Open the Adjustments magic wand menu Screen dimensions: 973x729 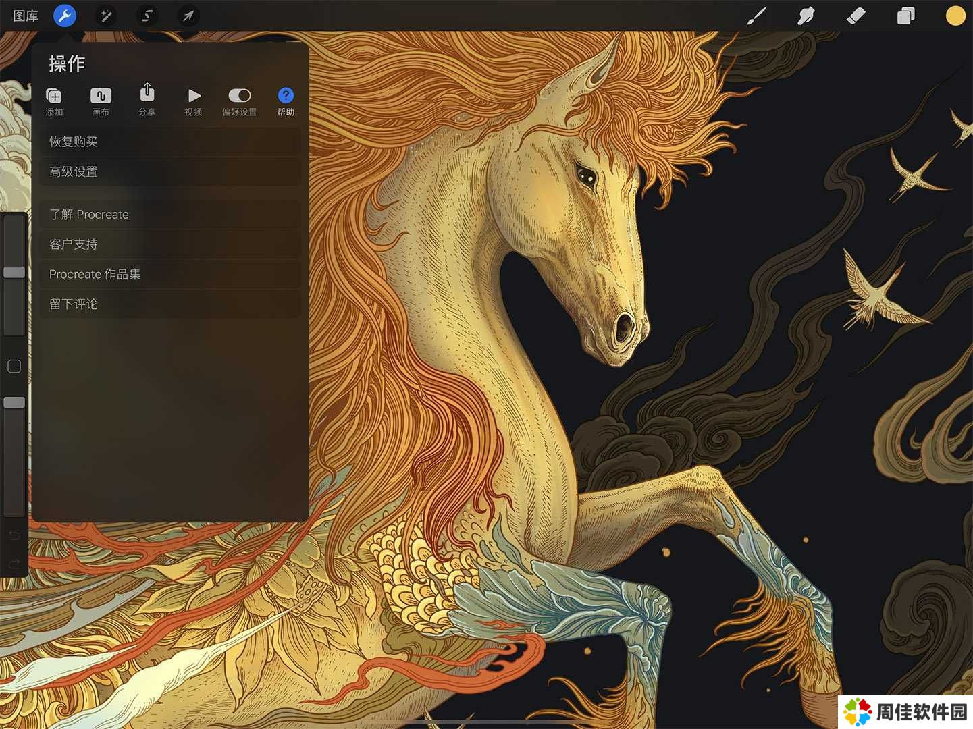pyautogui.click(x=106, y=15)
